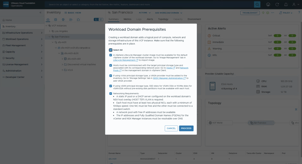This screenshot has width=302, height=164.
Task: Click the search magnifier icon
Action: tap(257, 4)
